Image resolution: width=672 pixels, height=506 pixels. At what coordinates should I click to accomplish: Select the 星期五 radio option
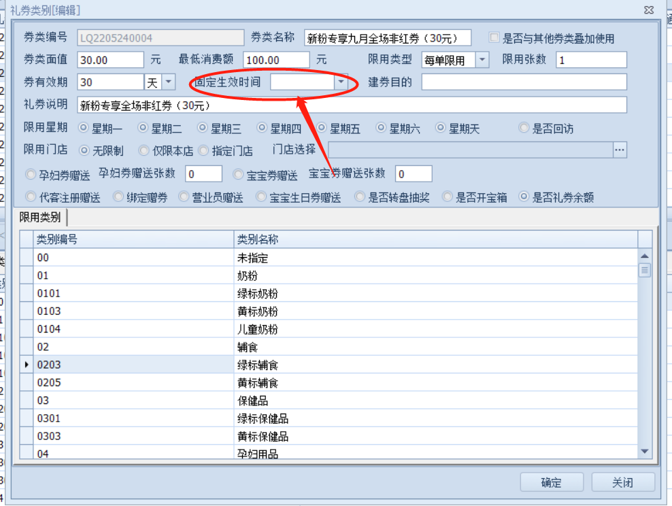click(322, 128)
